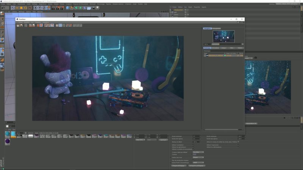Screen dimensions: 303x170
Task: Open the Rendu menu
Action: click(x=62, y=4)
